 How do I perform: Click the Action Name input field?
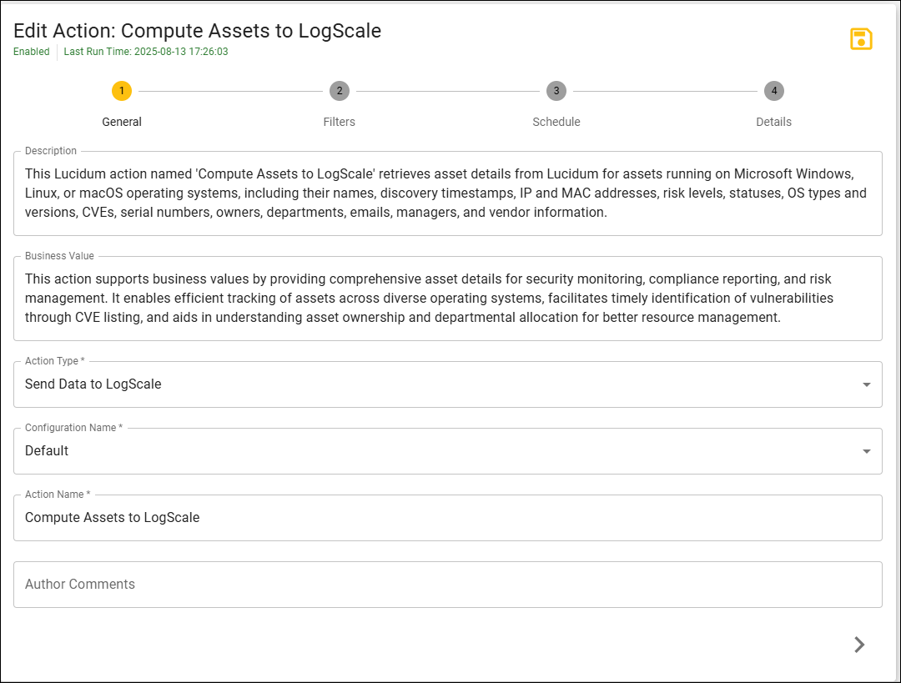pyautogui.click(x=448, y=518)
